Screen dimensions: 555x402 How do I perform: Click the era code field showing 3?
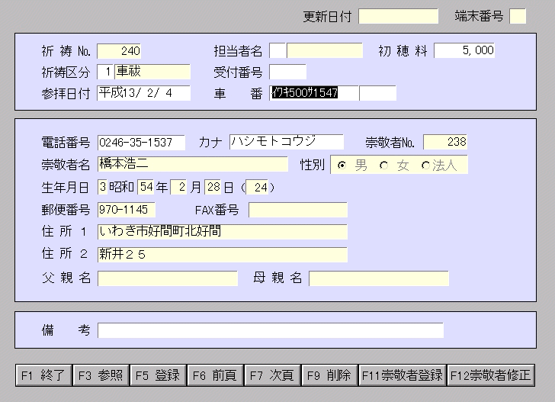pyautogui.click(x=103, y=187)
